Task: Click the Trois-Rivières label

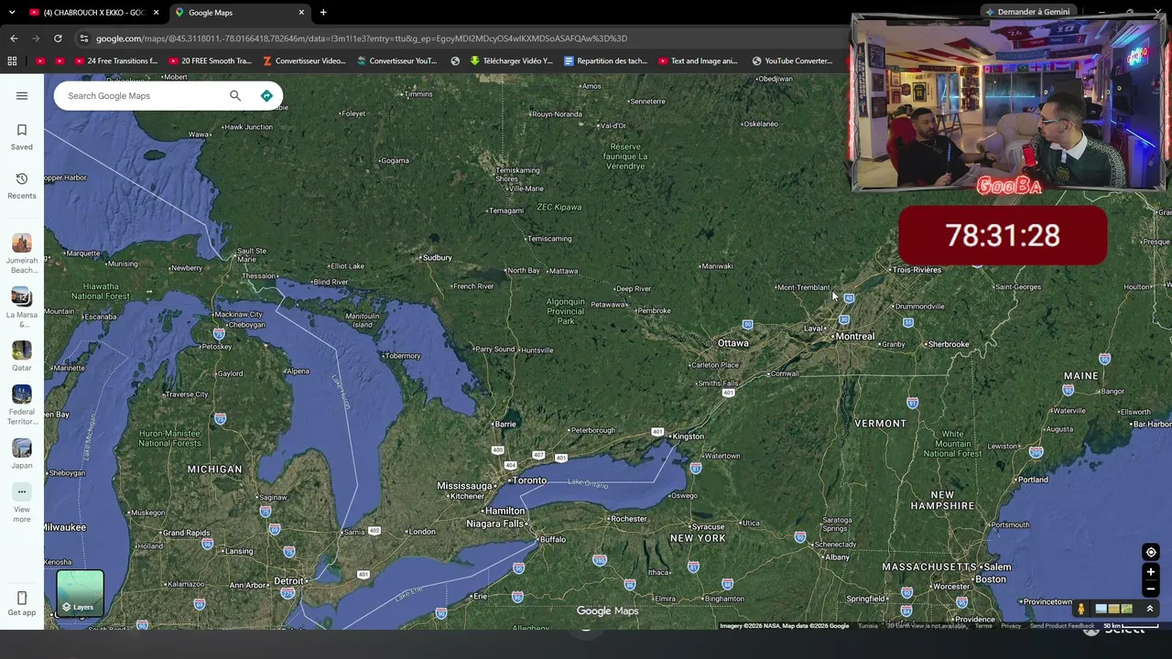Action: (917, 270)
